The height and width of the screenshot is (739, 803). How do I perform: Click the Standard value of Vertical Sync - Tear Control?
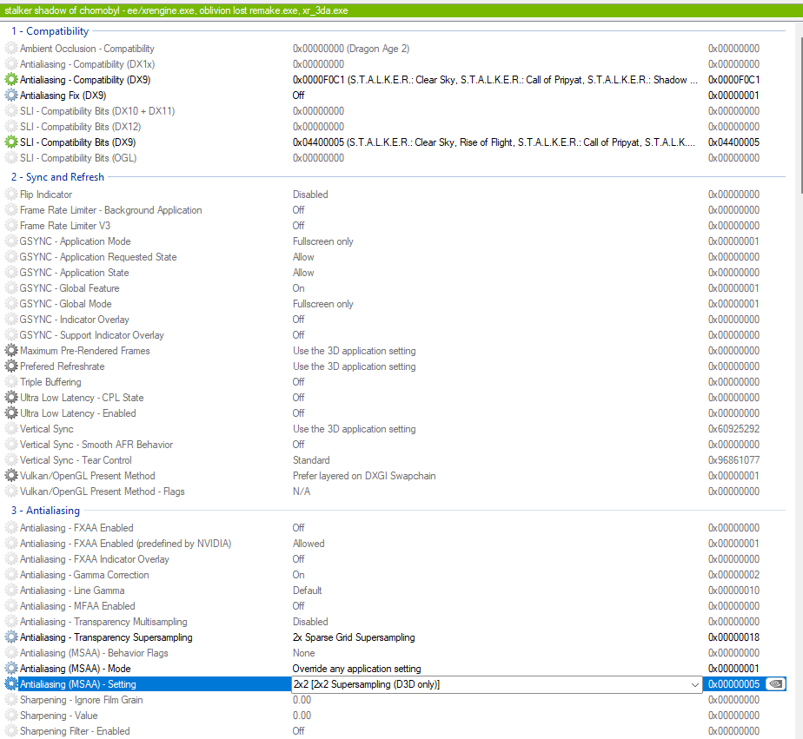(x=311, y=460)
